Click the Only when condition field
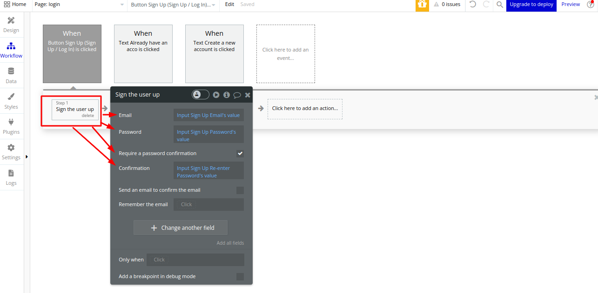 [x=195, y=260]
